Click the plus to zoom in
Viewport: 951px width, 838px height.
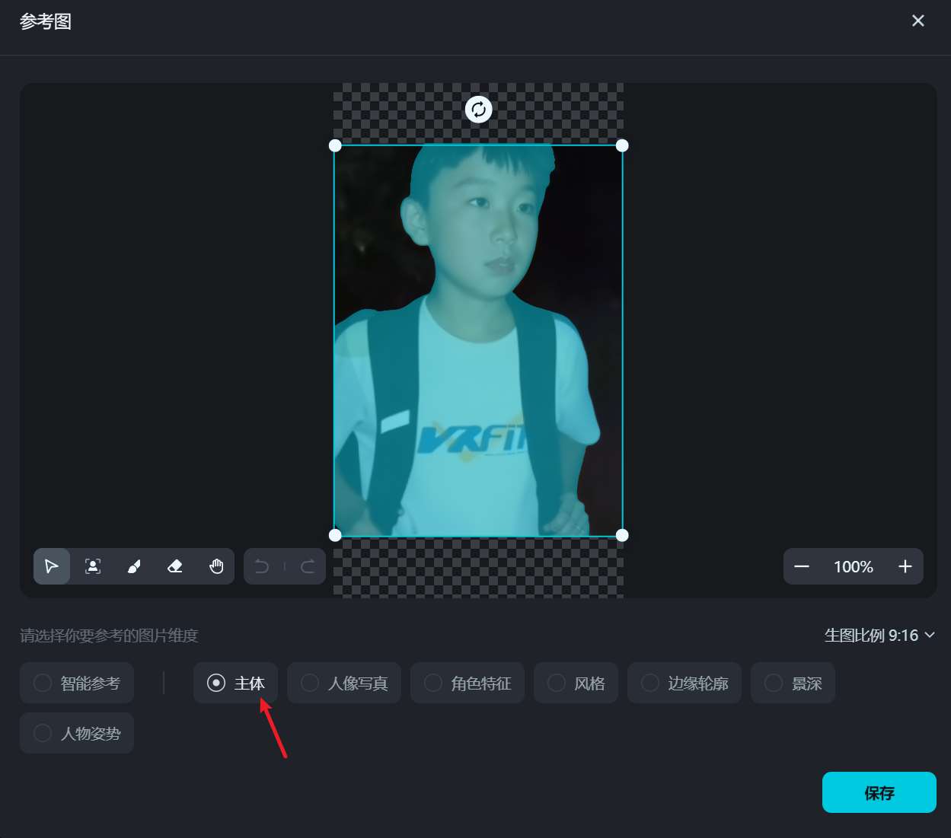905,566
